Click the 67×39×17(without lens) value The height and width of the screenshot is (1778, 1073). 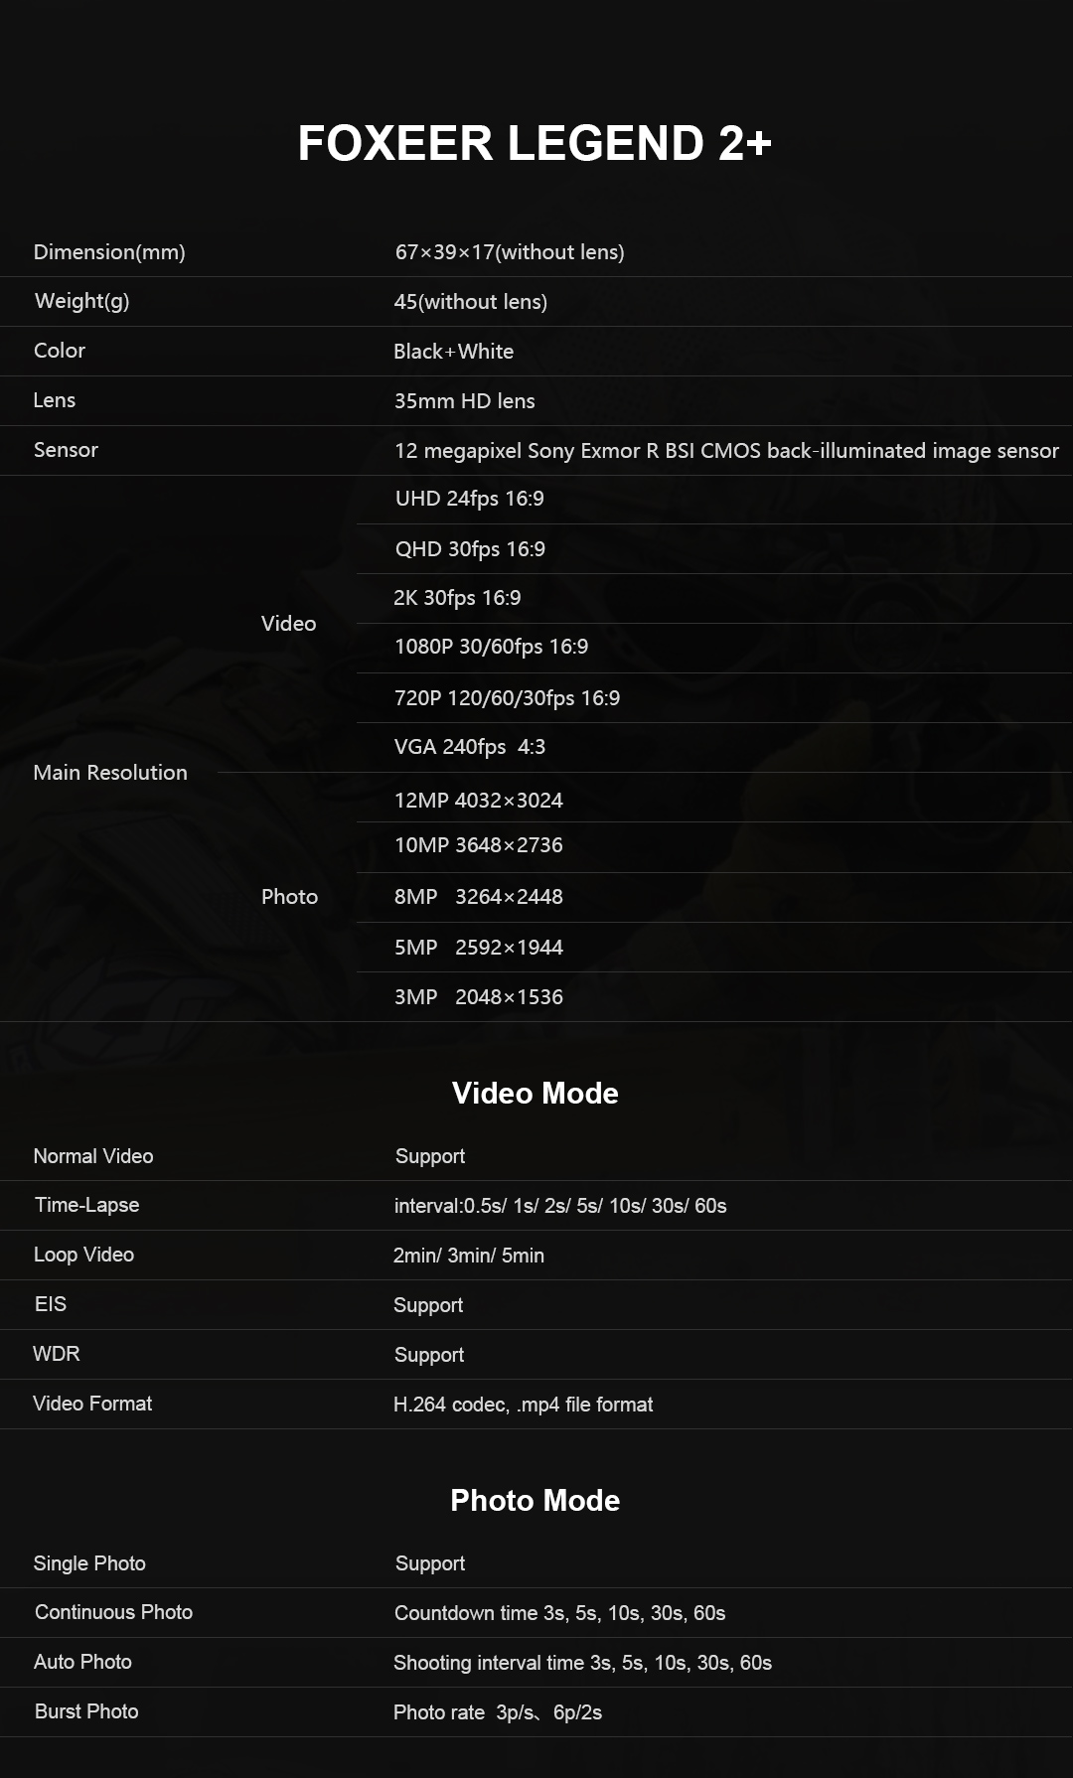(510, 252)
